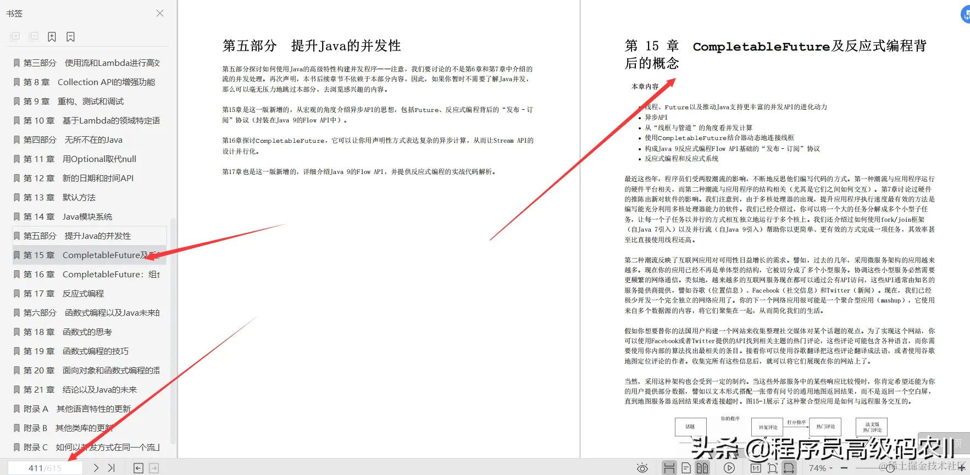
Task: Open bookmark 第 17 章 反应式编程
Action: 90,293
